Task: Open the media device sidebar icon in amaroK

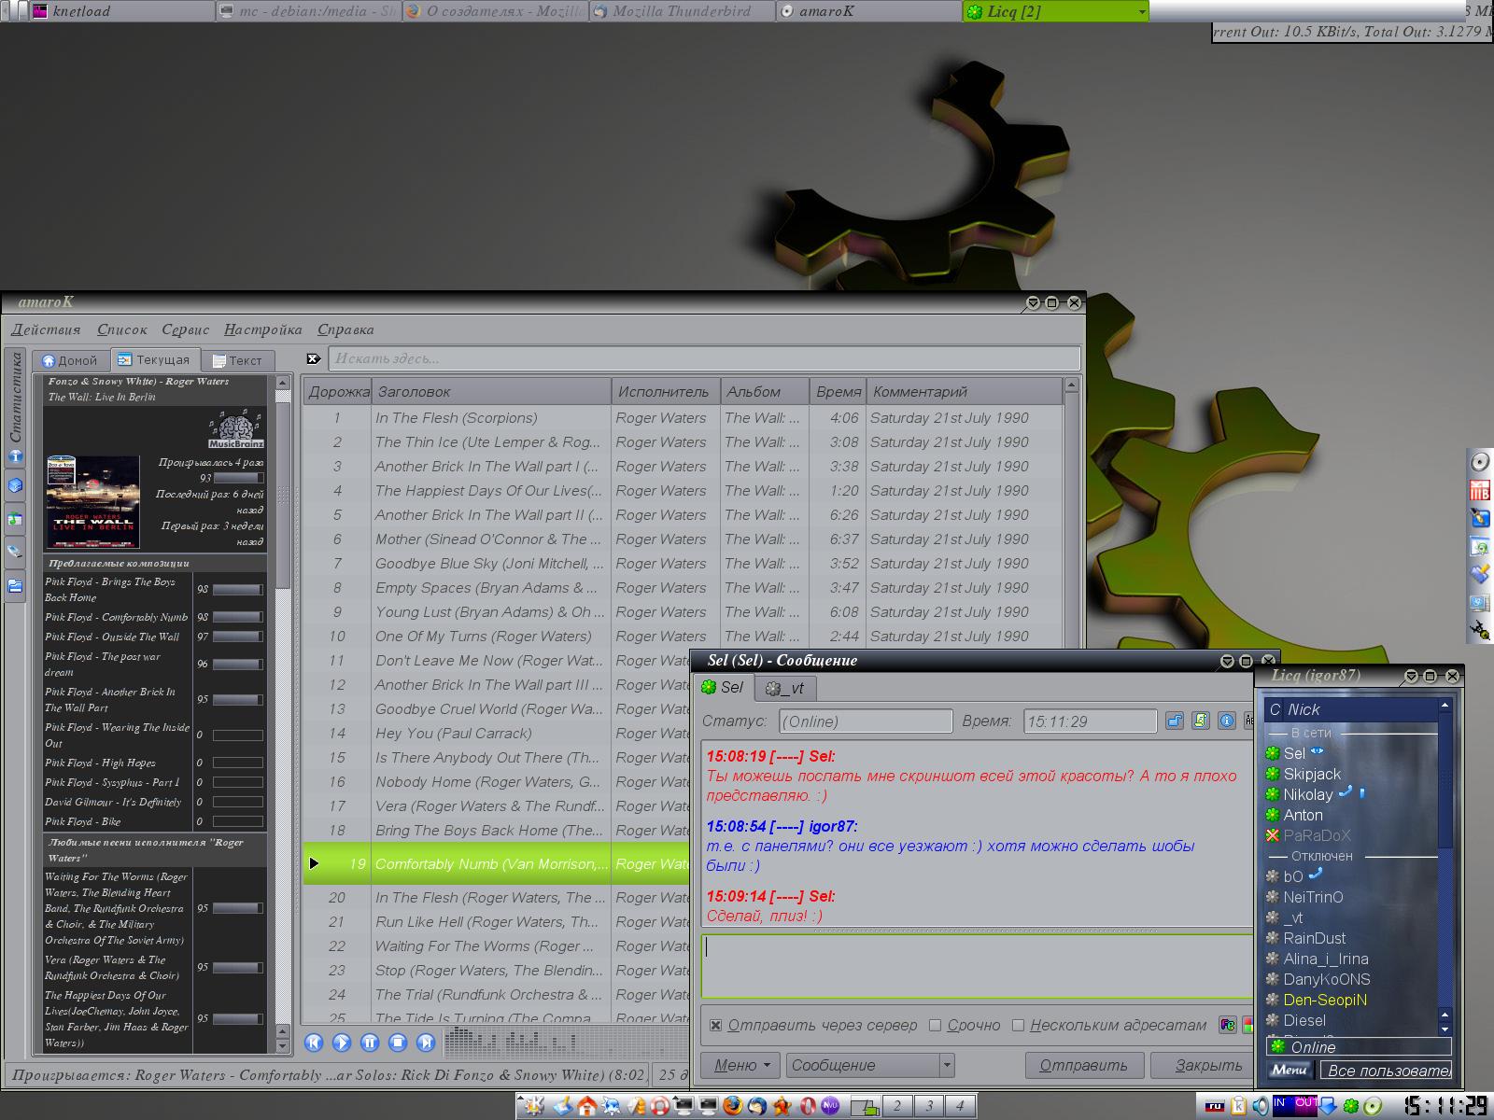Action: point(15,553)
